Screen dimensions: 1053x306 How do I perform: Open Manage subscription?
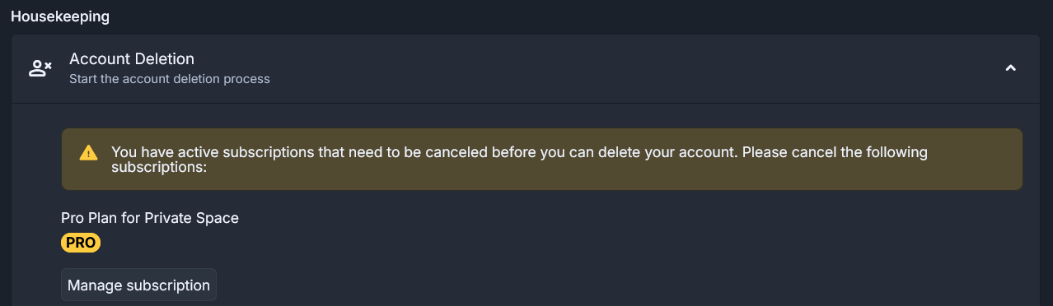138,285
